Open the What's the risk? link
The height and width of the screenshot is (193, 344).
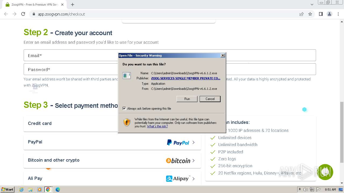pyautogui.click(x=157, y=126)
